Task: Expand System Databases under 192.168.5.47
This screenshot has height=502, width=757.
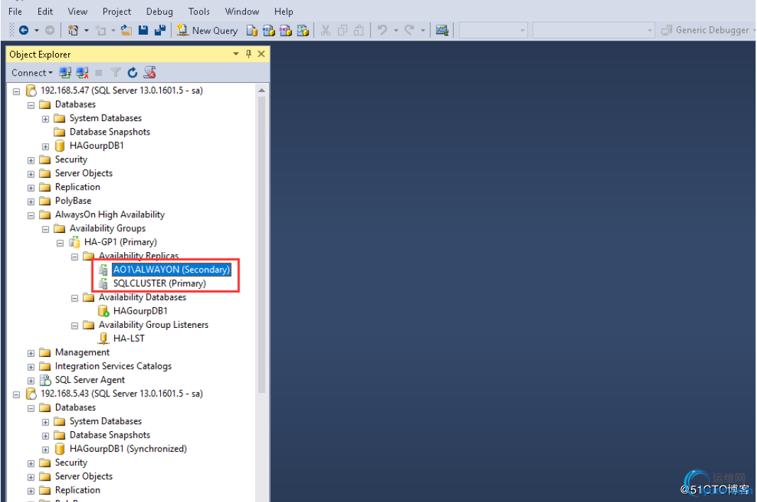Action: (45, 119)
